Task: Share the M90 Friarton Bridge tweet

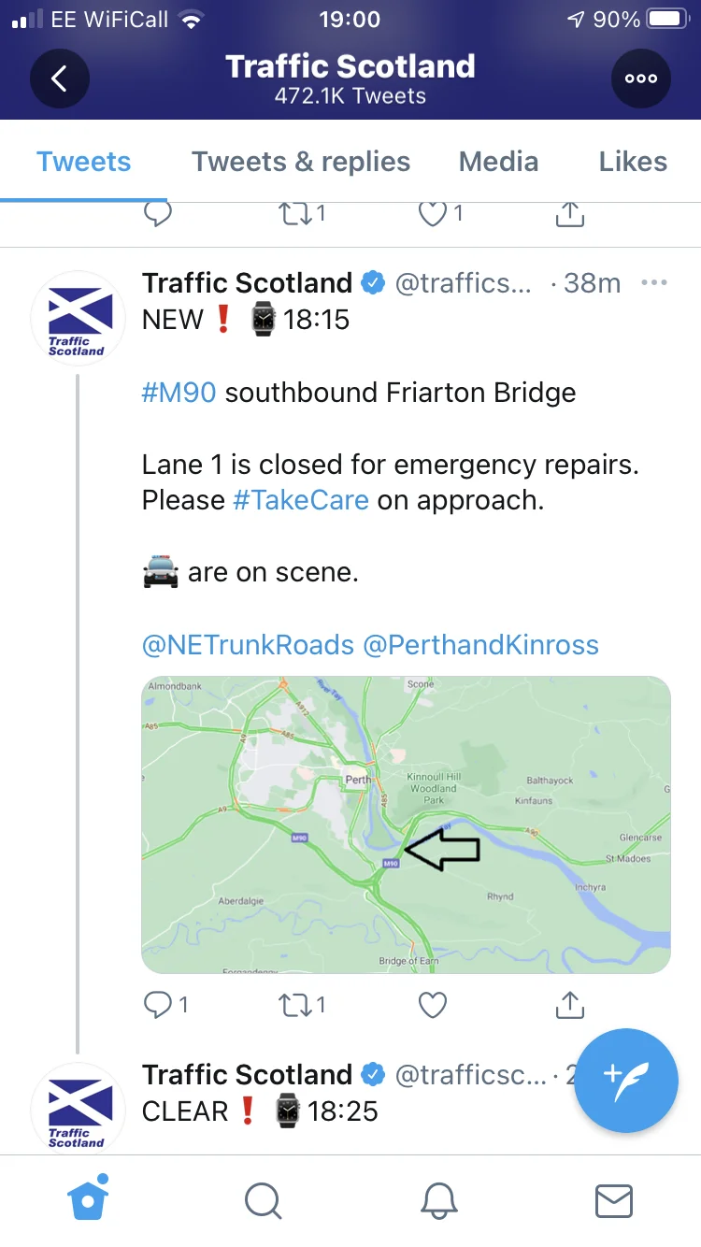Action: point(569,1004)
